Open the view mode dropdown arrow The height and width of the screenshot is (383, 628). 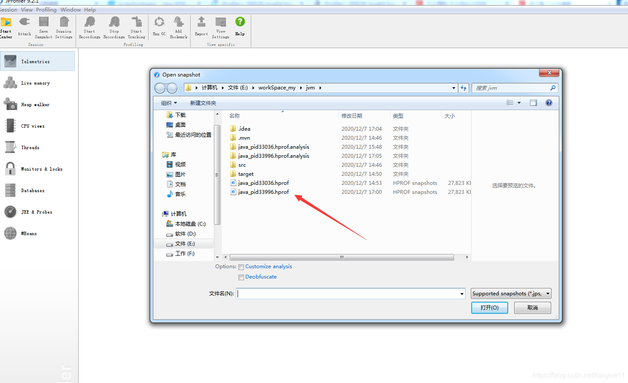coord(519,103)
